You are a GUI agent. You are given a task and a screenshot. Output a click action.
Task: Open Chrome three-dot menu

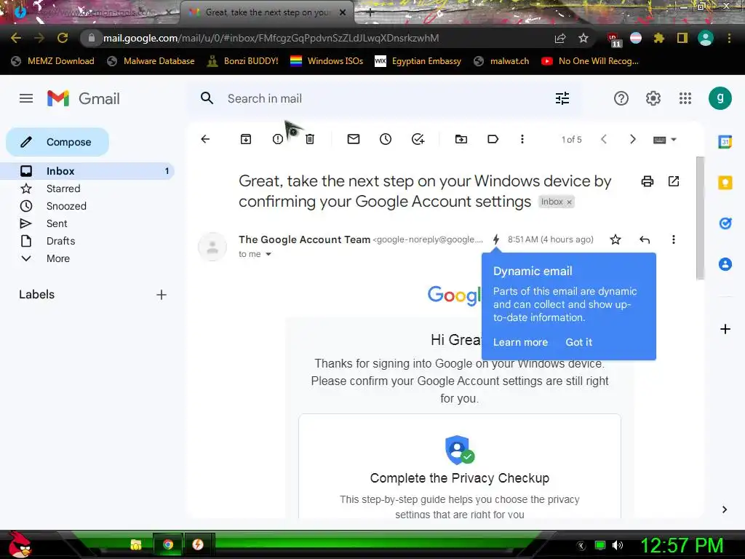[729, 38]
